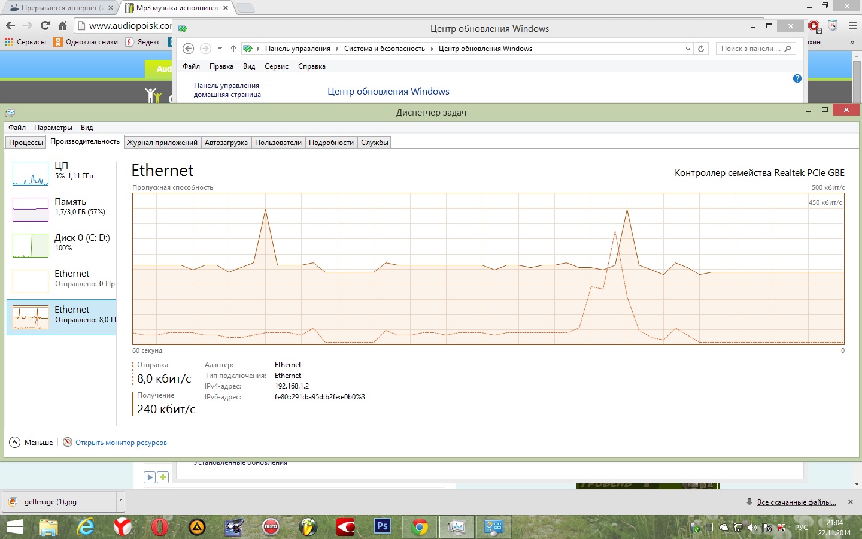The height and width of the screenshot is (539, 862).
Task: Launch Internet Explorer from the taskbar
Action: [x=86, y=526]
